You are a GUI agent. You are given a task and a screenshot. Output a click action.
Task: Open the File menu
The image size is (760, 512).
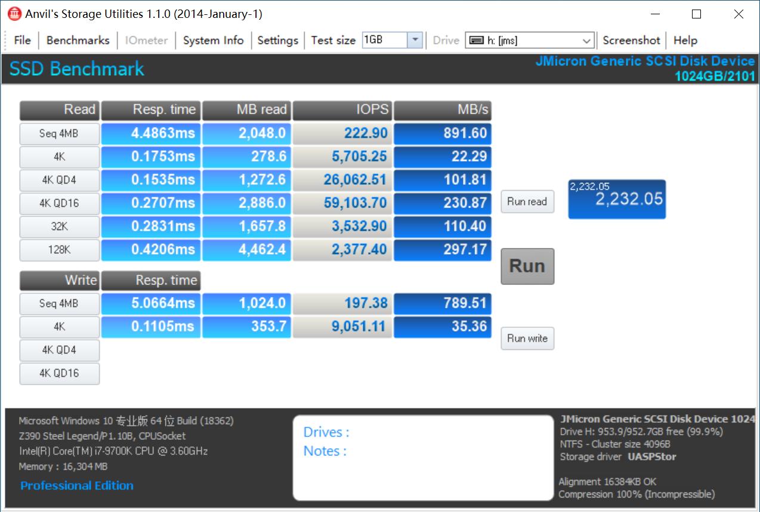pos(22,41)
